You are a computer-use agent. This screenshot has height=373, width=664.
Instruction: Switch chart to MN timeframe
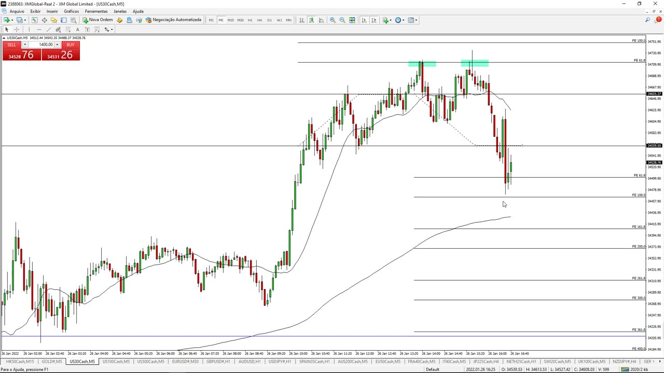(x=289, y=20)
